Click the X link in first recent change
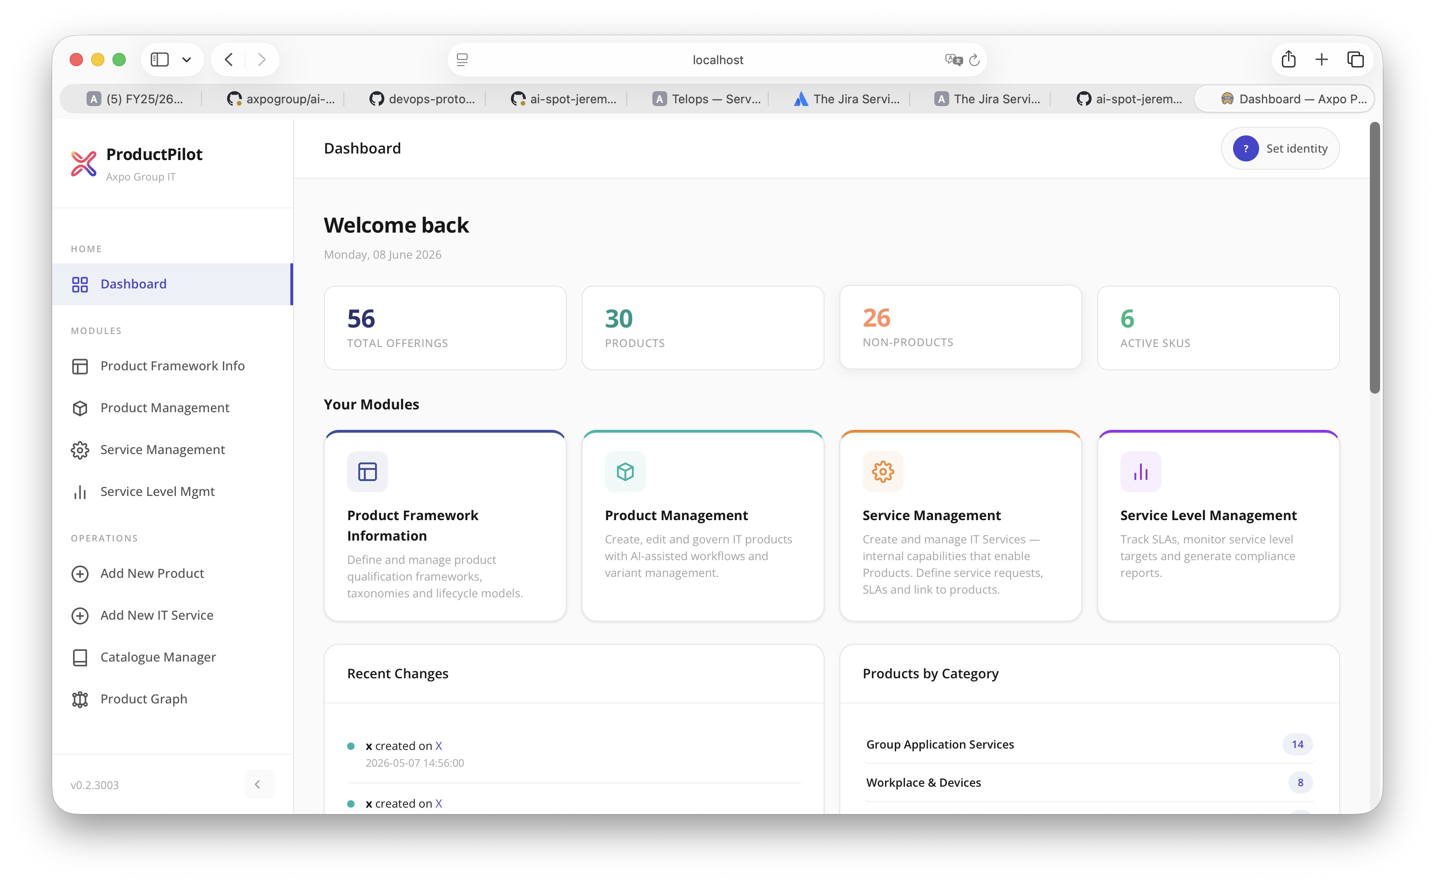Image resolution: width=1435 pixels, height=883 pixels. tap(439, 746)
